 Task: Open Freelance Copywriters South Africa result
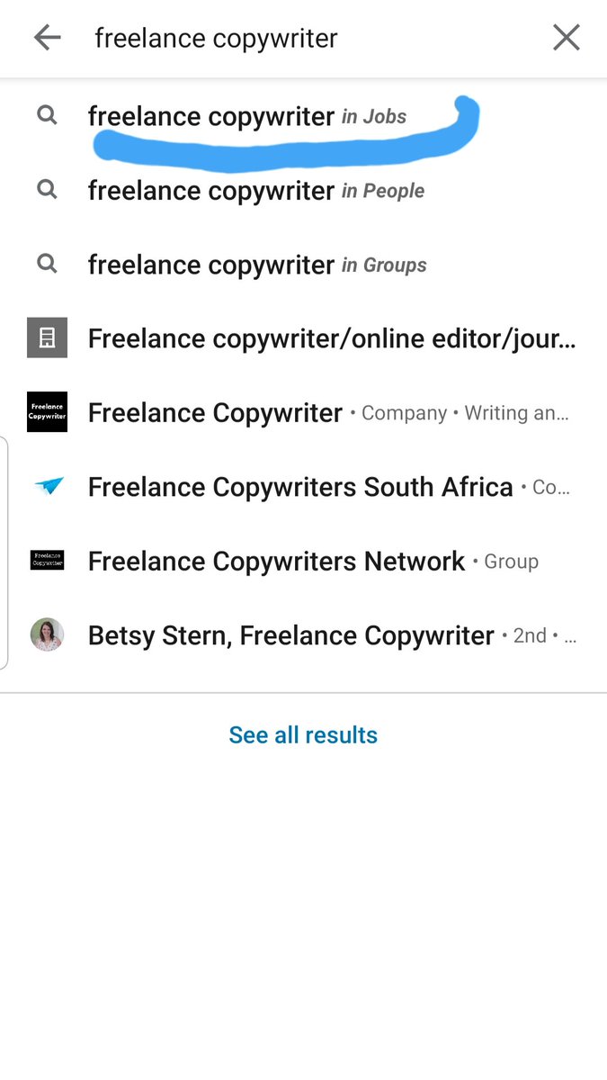[303, 487]
